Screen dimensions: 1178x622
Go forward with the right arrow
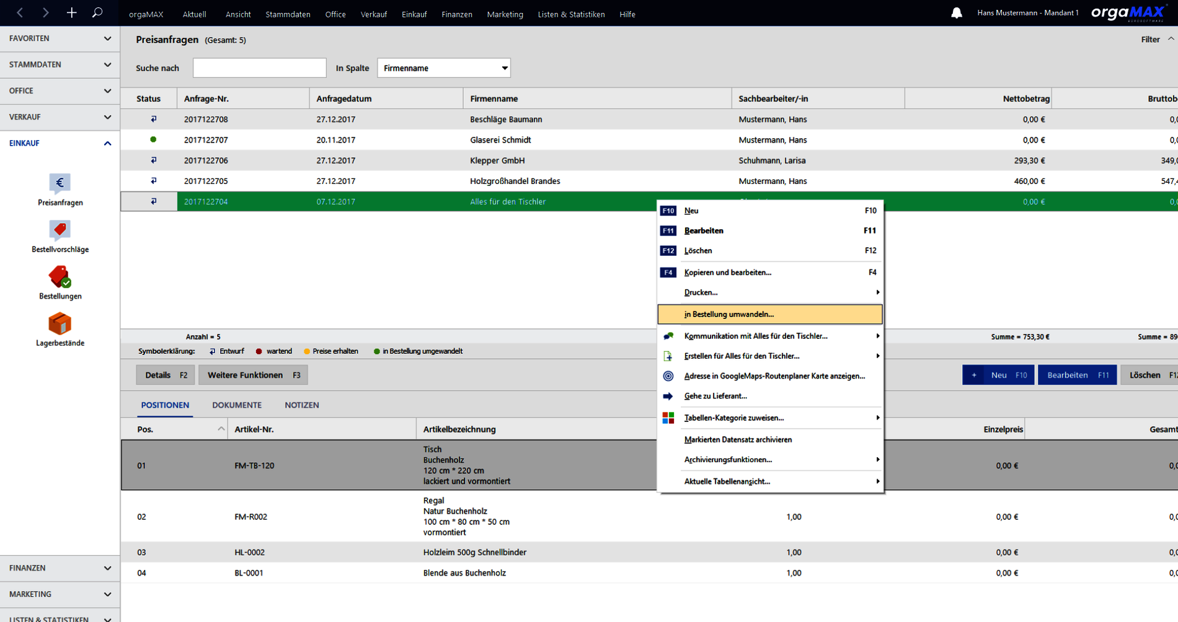pyautogui.click(x=45, y=12)
